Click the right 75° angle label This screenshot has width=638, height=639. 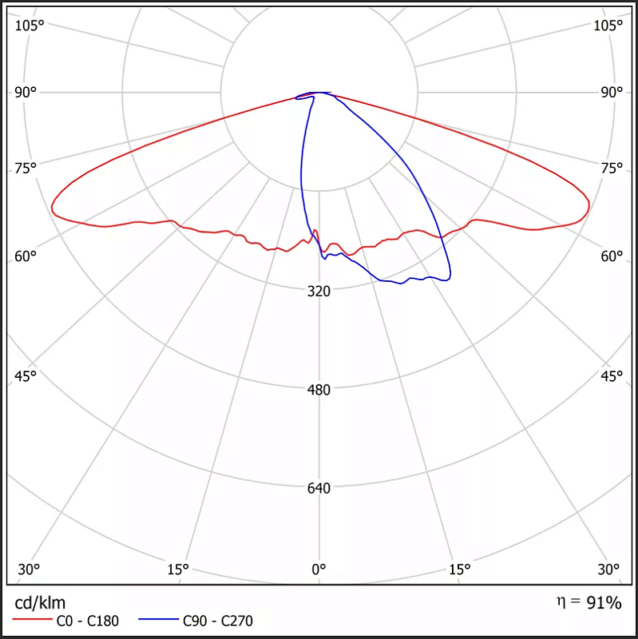(x=612, y=168)
